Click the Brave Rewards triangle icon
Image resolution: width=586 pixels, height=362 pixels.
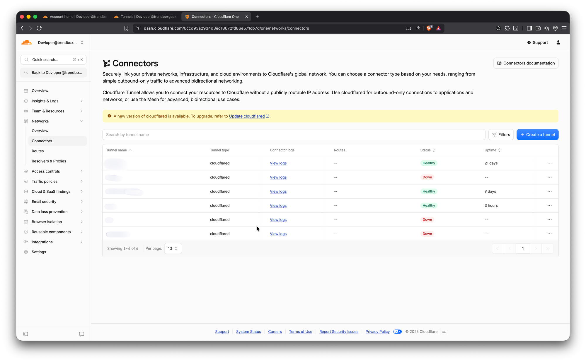tap(439, 28)
